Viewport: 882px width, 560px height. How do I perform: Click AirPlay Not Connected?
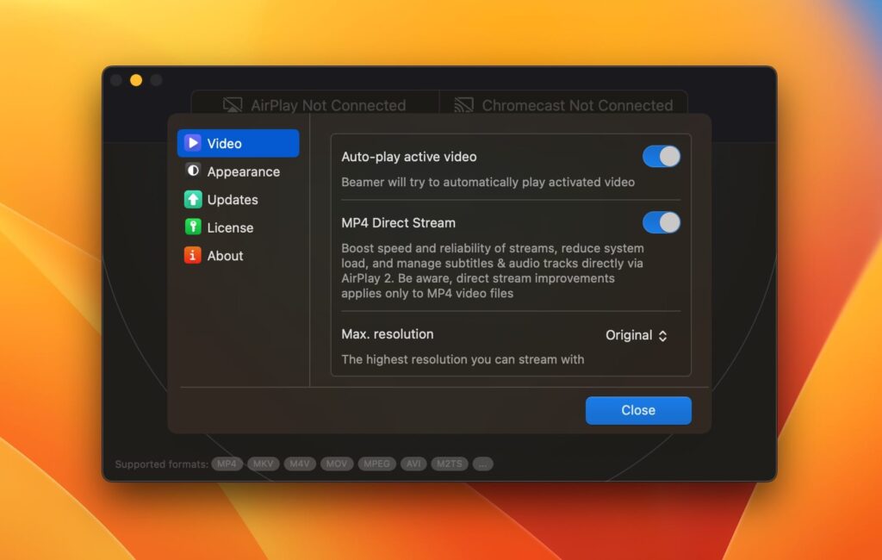point(314,104)
